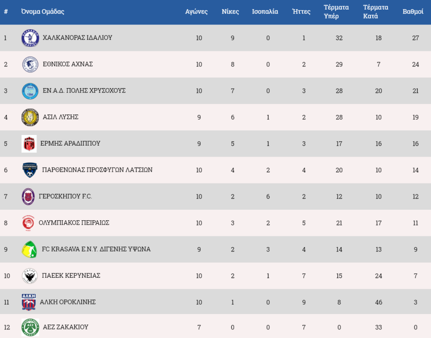
Task: Click the ΧΑΛΚΑΝΟΡΑΣ ΙΔΑΛΙΟΥ team logo
Action: click(30, 38)
